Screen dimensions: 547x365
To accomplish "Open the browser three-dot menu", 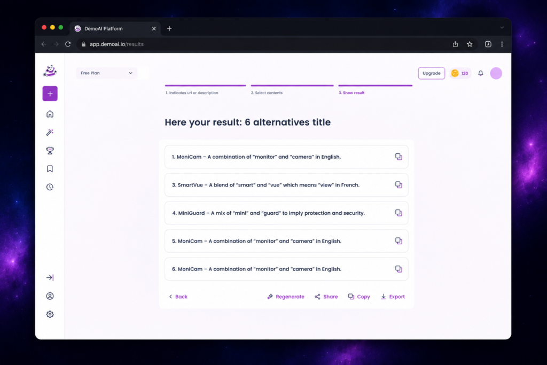I will click(502, 44).
